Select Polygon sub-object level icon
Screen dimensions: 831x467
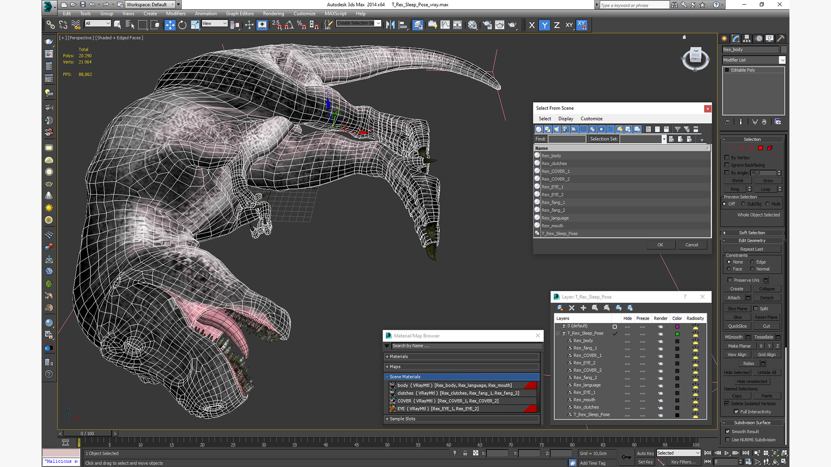point(760,148)
